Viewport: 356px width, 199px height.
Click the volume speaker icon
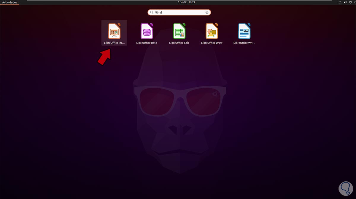(x=345, y=2)
